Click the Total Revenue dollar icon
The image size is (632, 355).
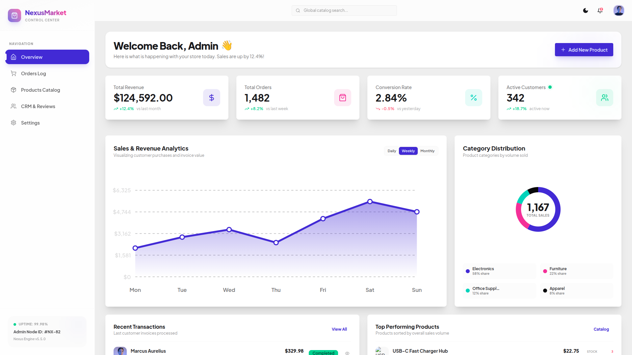click(212, 98)
